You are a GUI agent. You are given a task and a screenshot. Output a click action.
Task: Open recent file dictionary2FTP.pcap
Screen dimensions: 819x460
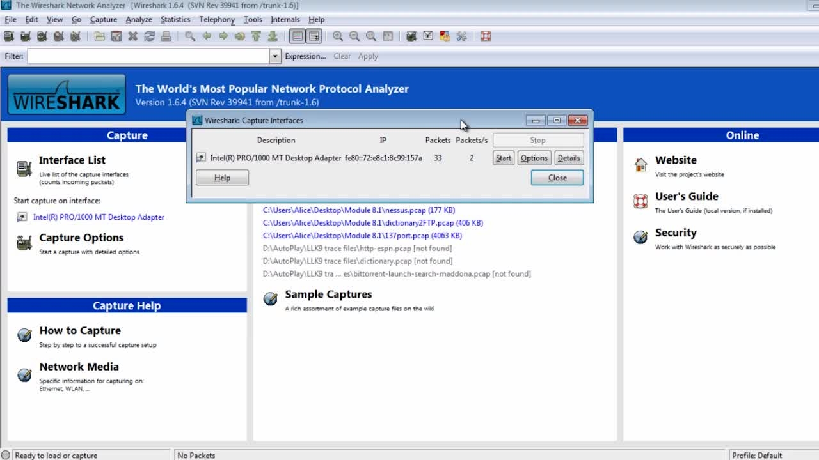373,223
